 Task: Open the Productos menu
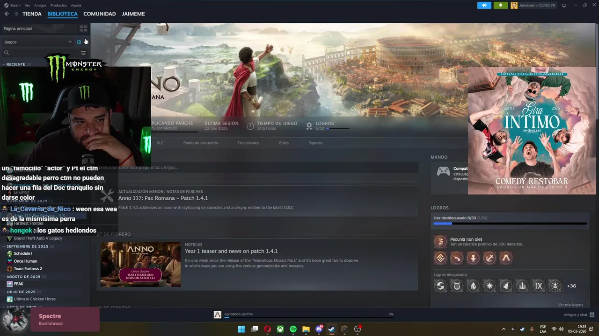58,5
